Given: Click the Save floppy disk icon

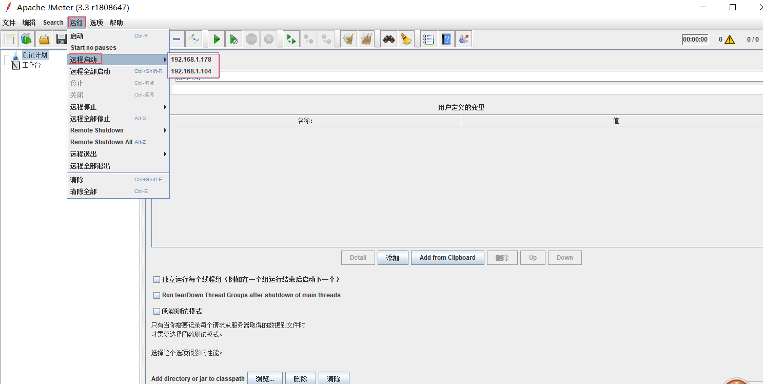Looking at the screenshot, I should coord(61,39).
